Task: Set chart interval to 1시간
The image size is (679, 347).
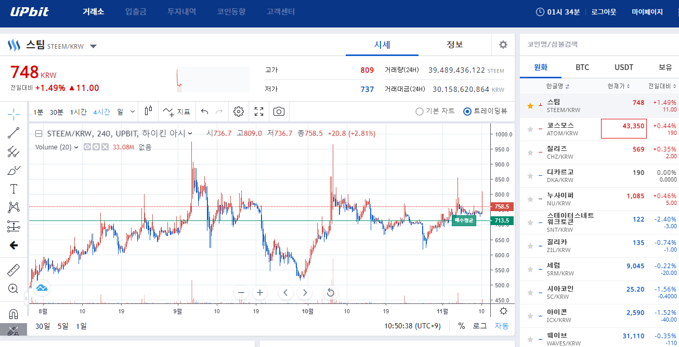Action: point(79,112)
